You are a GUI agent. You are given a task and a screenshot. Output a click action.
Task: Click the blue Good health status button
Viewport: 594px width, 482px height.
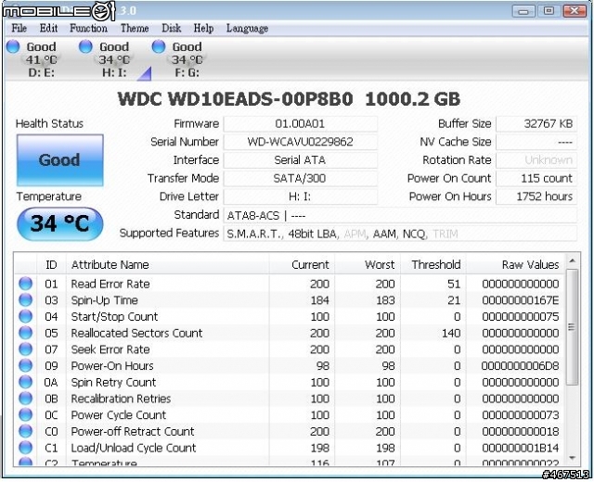click(x=59, y=160)
